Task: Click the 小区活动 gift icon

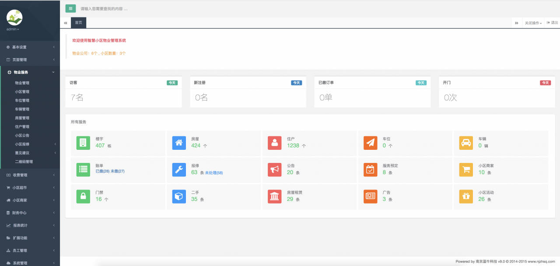Action: coord(466,197)
